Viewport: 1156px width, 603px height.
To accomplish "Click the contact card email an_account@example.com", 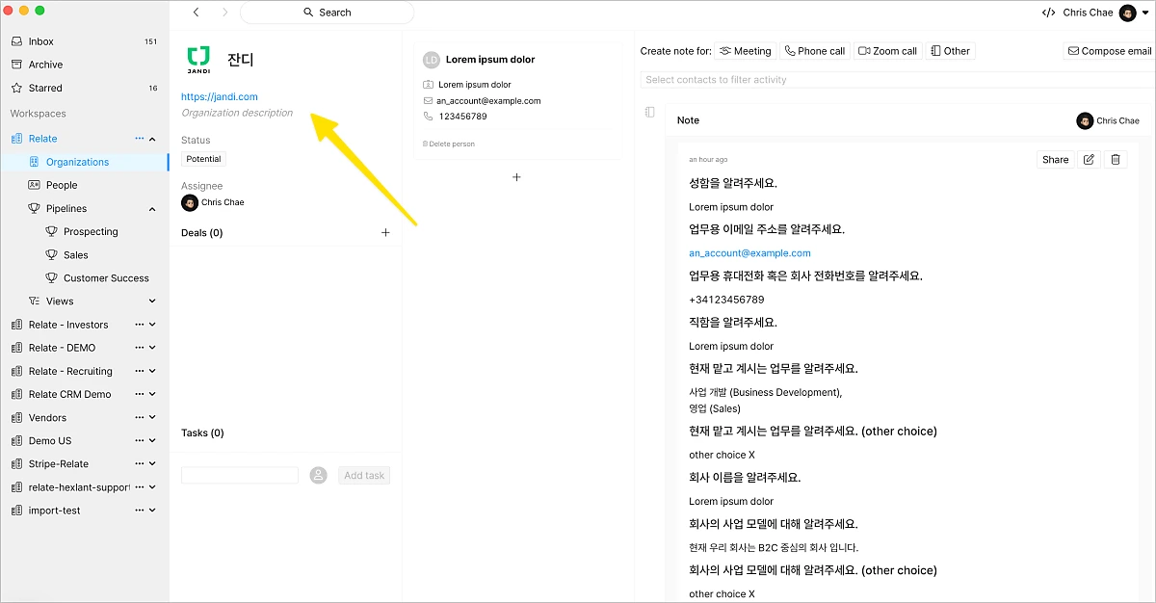I will 488,101.
